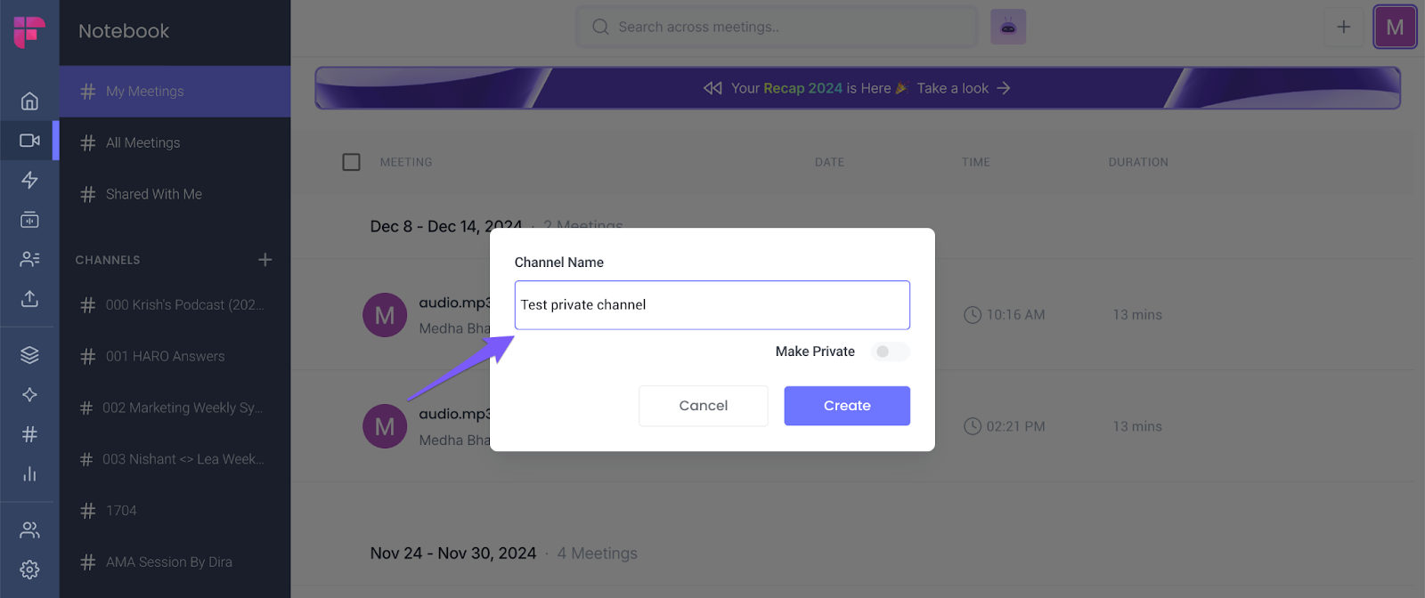Open the stacked layers icon in sidebar

pos(29,355)
